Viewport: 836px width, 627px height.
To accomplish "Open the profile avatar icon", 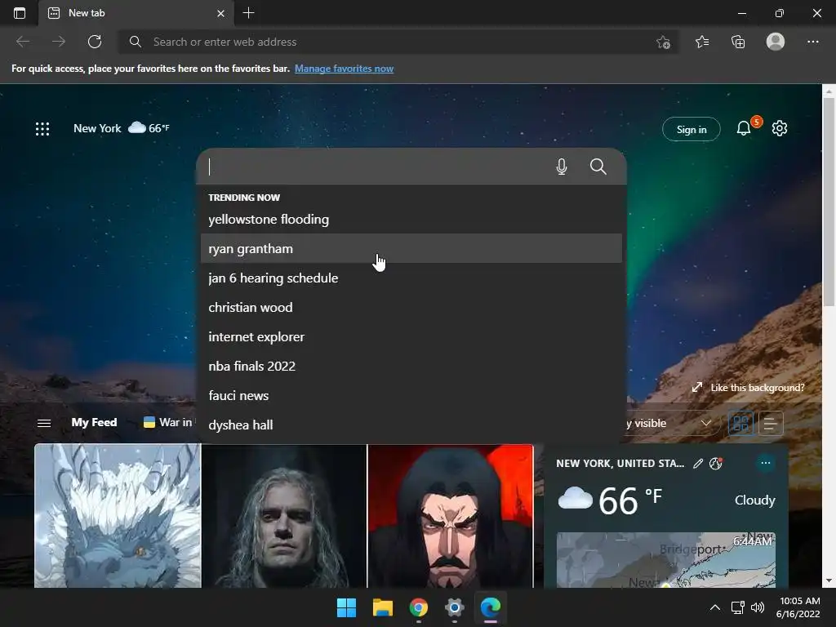I will click(776, 42).
